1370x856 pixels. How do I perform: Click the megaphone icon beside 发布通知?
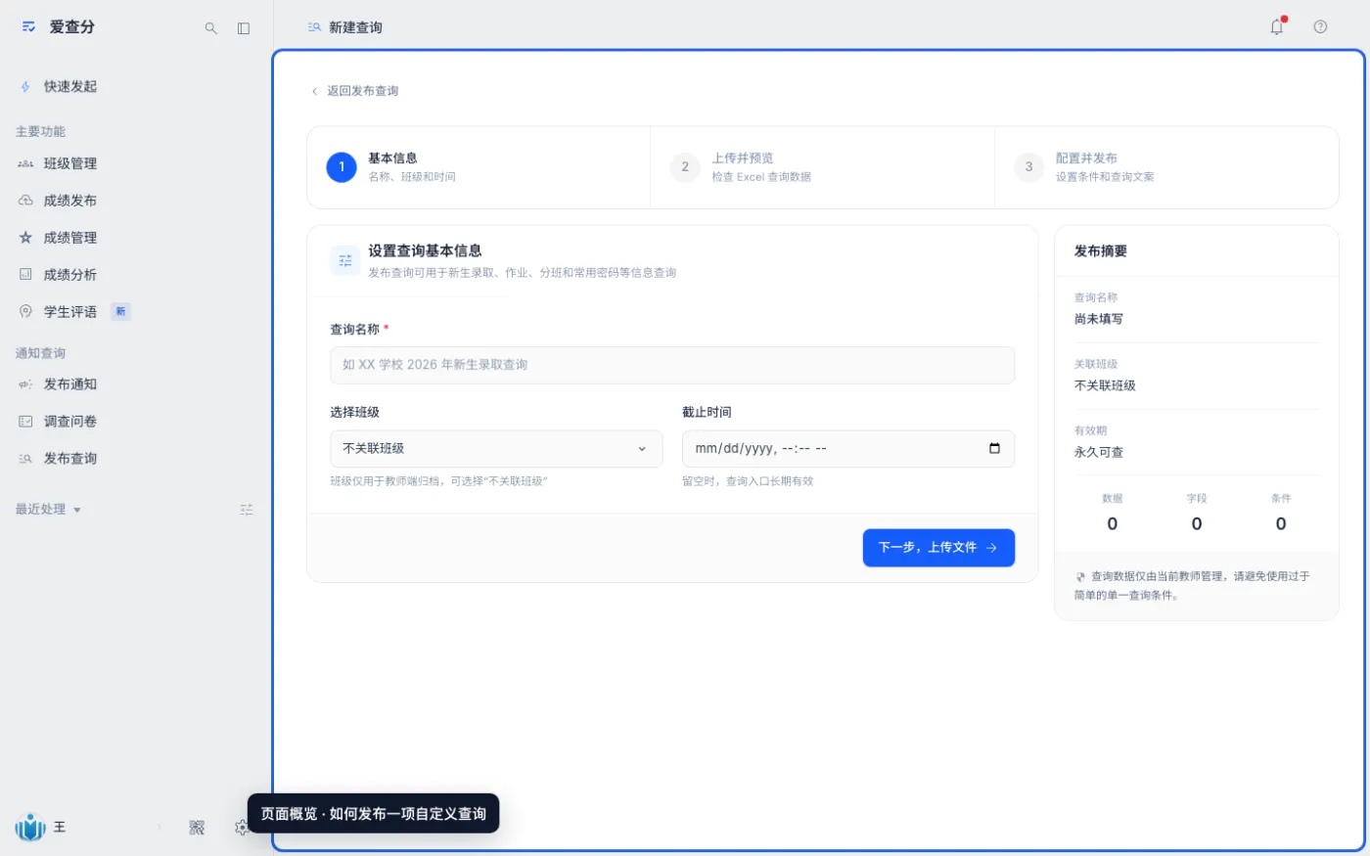click(25, 384)
